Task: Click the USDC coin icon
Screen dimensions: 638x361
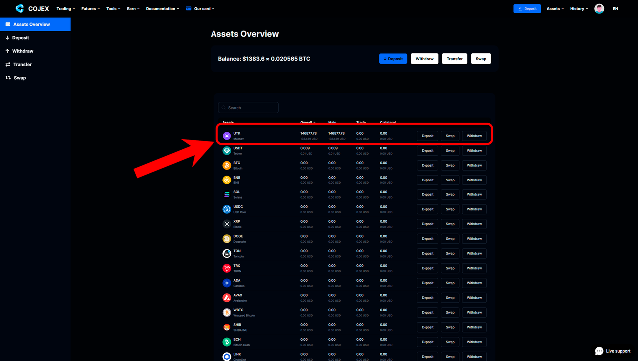Action: pos(227,209)
